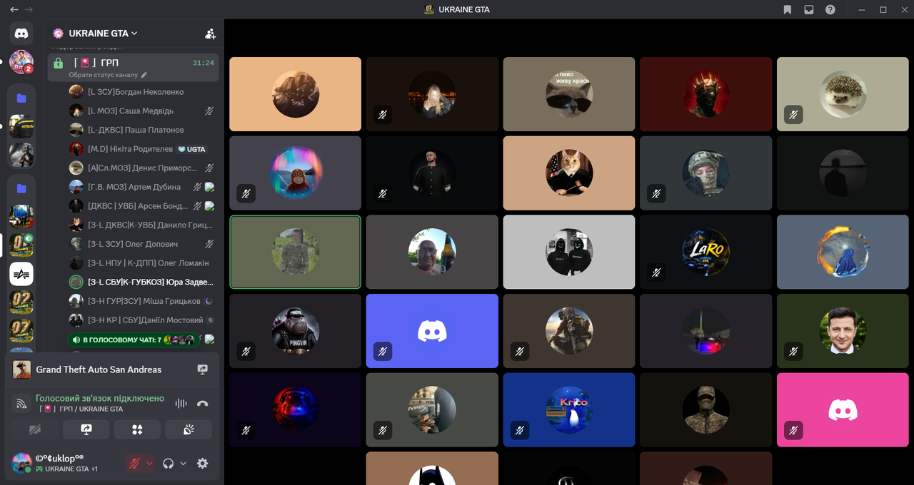The height and width of the screenshot is (485, 914).
Task: Open the ГРП voice channel entry
Action: coord(134,67)
